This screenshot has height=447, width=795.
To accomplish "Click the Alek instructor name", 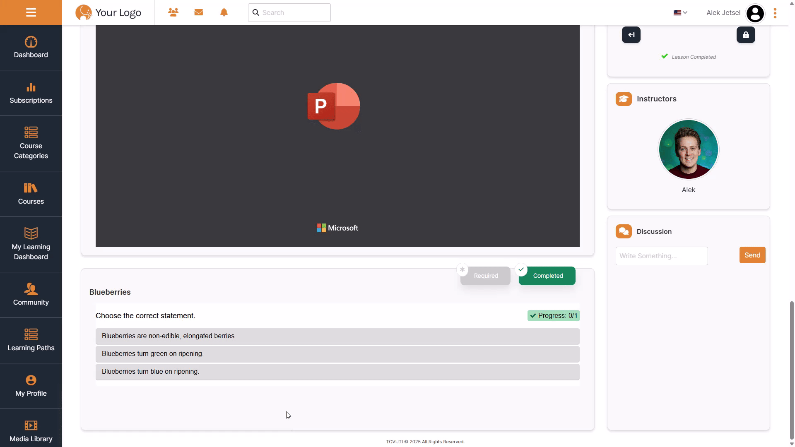I will point(689,190).
